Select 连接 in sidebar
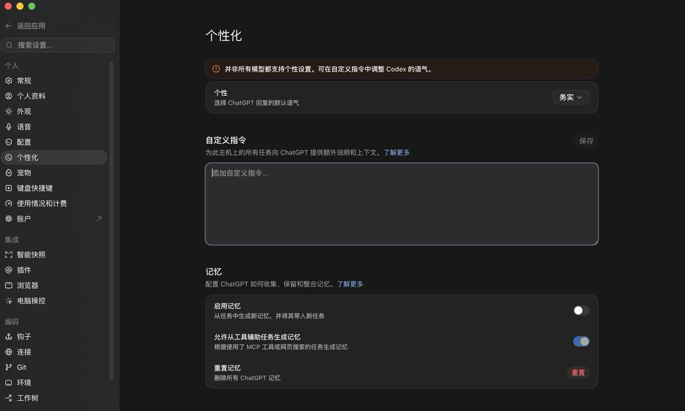Image resolution: width=685 pixels, height=411 pixels. click(54, 352)
